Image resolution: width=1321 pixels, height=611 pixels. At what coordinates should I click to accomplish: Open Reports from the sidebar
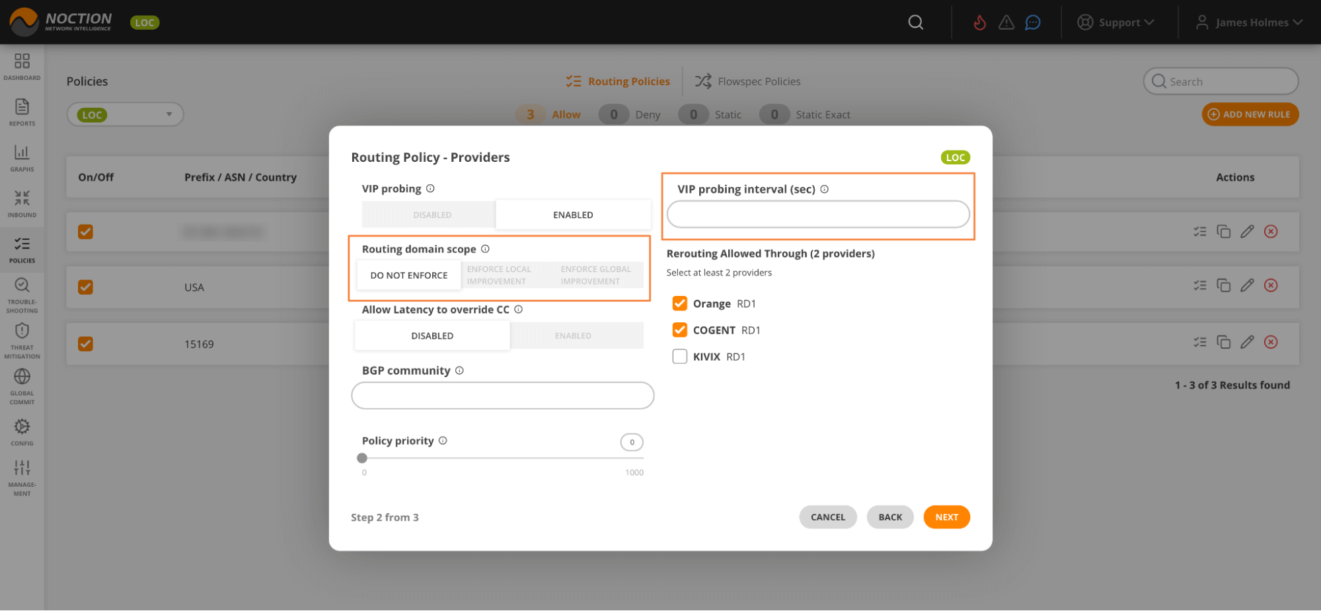[22, 112]
